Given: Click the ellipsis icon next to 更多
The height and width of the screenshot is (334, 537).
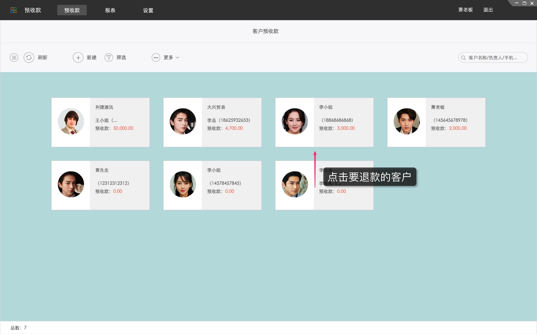Looking at the screenshot, I should 156,57.
